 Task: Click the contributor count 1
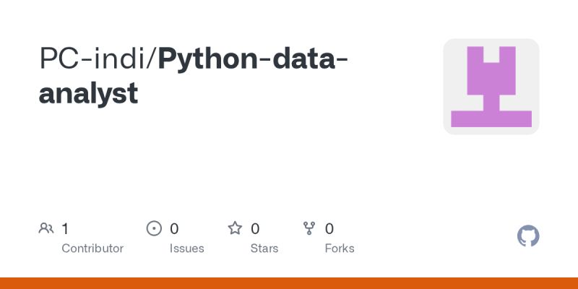tap(65, 229)
